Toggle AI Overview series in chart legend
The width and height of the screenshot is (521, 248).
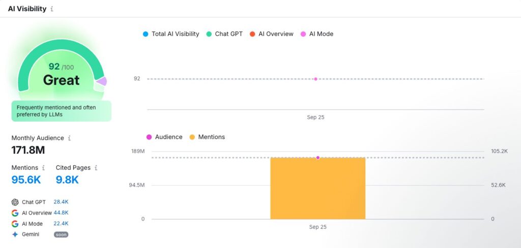coord(271,34)
